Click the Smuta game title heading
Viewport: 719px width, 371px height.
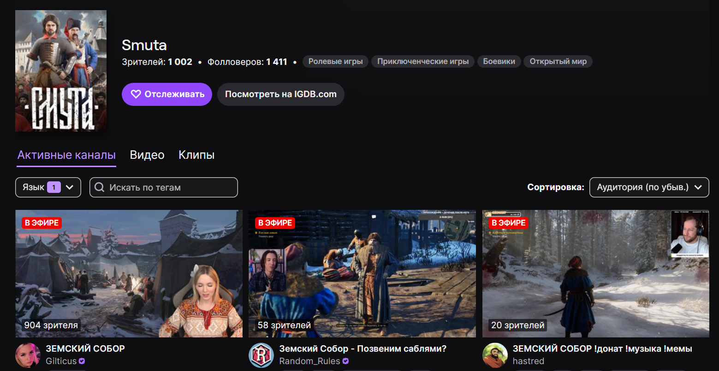pyautogui.click(x=144, y=45)
